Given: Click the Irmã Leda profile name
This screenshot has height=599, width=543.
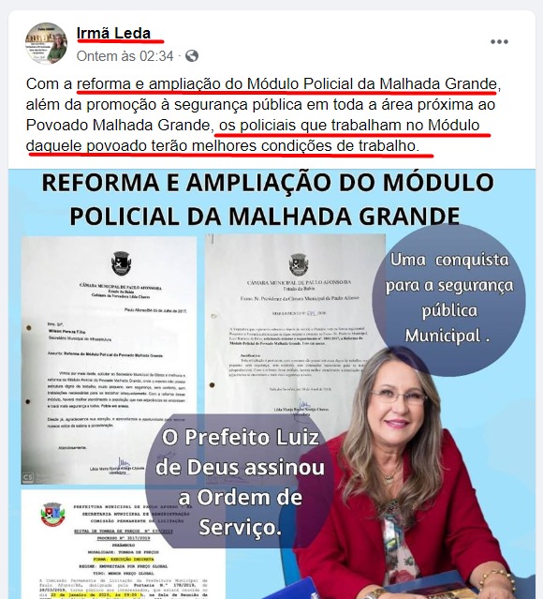Looking at the screenshot, I should (x=113, y=33).
